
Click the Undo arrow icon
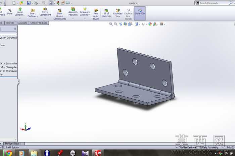[x=43, y=3]
